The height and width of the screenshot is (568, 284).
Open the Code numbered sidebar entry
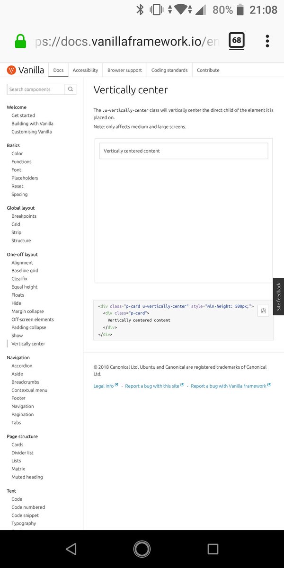tap(28, 507)
